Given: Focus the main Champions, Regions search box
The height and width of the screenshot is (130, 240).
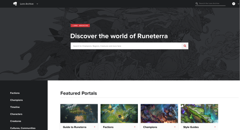Looking at the screenshot, I should click(126, 46).
